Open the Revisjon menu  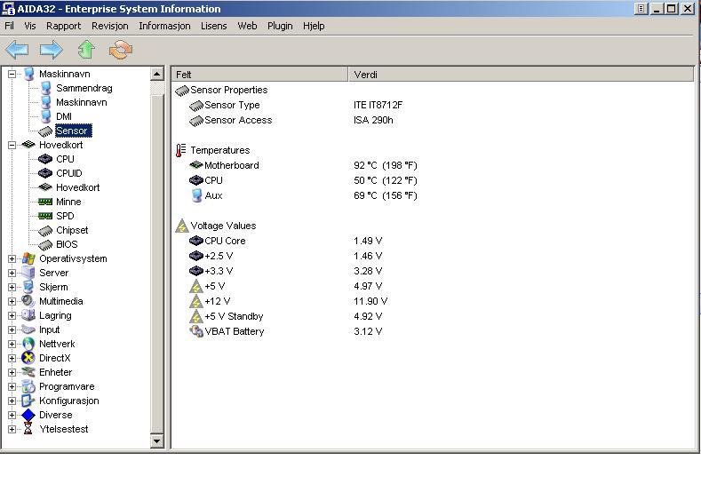110,26
